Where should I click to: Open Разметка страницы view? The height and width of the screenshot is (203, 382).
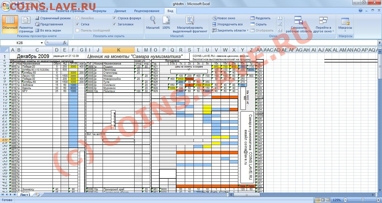(x=26, y=25)
